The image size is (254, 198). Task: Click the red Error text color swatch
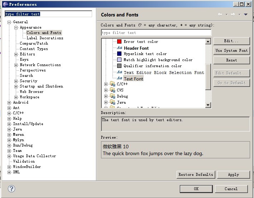coord(119,41)
